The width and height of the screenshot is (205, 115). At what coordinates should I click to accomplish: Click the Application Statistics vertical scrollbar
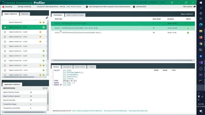[48, 98]
